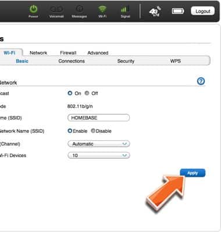Click the SSID field containing HOMEBASE
The width and height of the screenshot is (221, 232).
[99, 118]
